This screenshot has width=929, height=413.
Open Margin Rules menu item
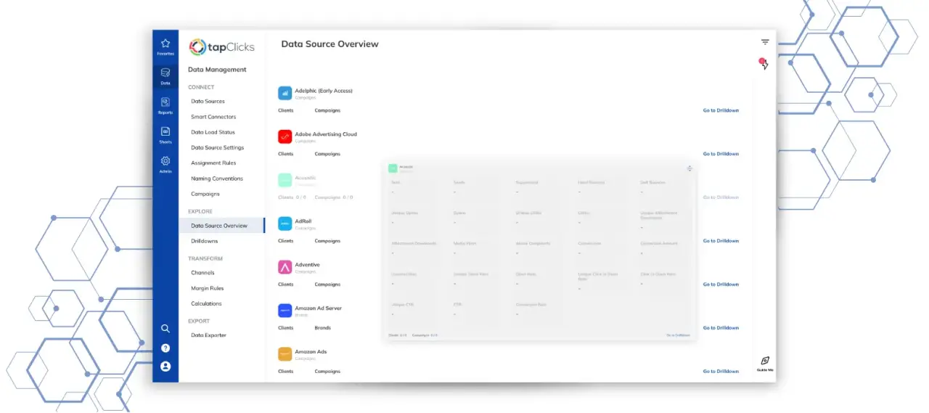point(208,288)
